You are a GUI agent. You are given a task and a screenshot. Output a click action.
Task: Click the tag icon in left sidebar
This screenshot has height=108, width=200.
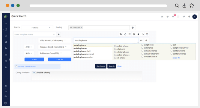[x=6, y=48]
